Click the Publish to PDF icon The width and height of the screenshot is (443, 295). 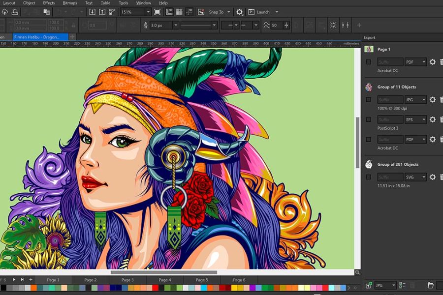[x=112, y=12]
